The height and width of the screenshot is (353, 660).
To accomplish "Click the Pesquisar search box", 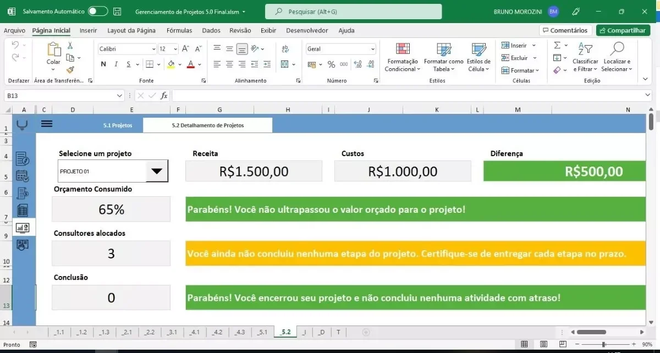I will [x=353, y=11].
